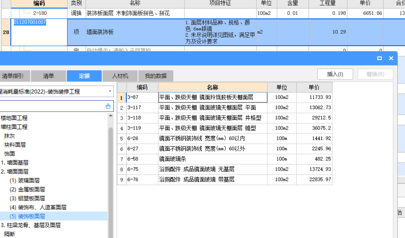Switch to the 清单指引 tab
This screenshot has height=238, width=405.
(14, 76)
